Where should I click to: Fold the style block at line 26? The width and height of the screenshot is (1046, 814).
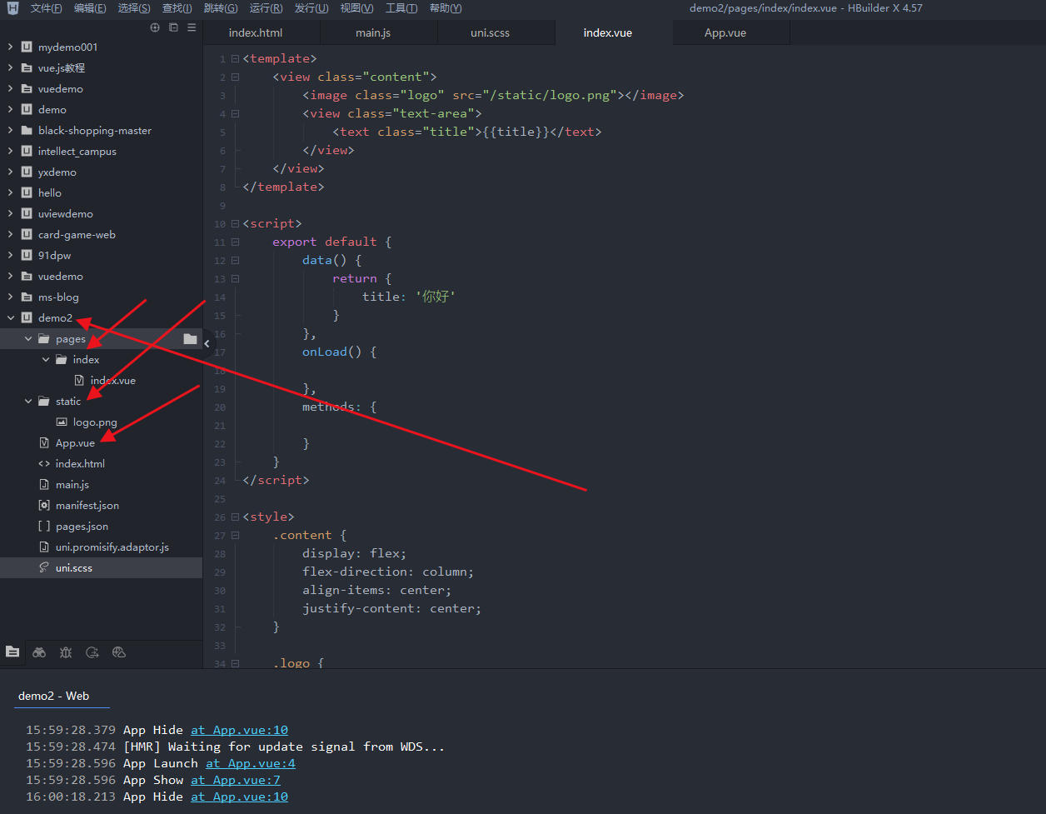(235, 517)
